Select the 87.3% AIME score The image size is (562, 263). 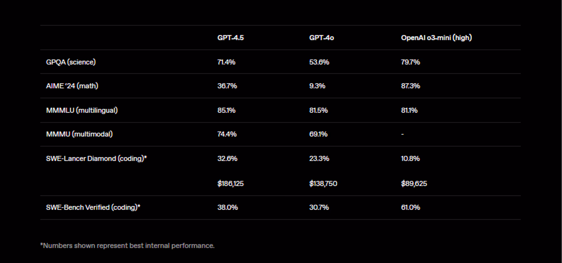(410, 86)
